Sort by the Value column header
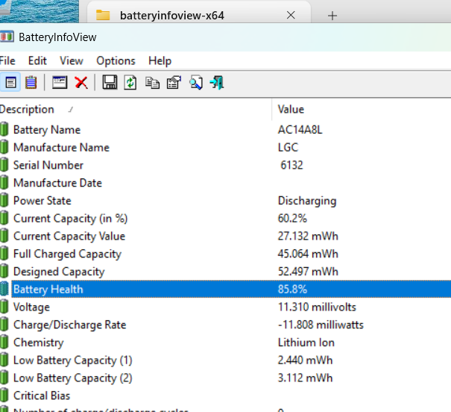Image resolution: width=451 pixels, height=412 pixels. (362, 109)
